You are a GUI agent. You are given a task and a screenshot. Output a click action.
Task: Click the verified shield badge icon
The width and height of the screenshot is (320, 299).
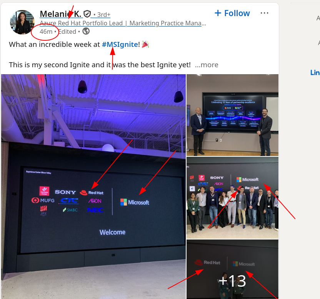[87, 14]
